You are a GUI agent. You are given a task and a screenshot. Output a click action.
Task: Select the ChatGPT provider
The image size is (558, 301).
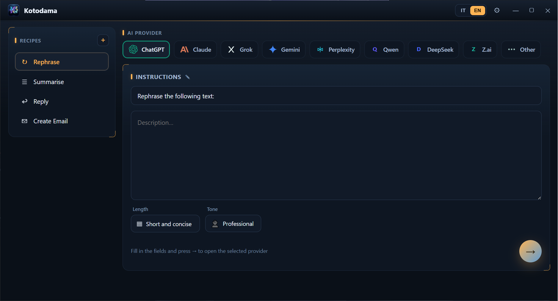click(146, 50)
